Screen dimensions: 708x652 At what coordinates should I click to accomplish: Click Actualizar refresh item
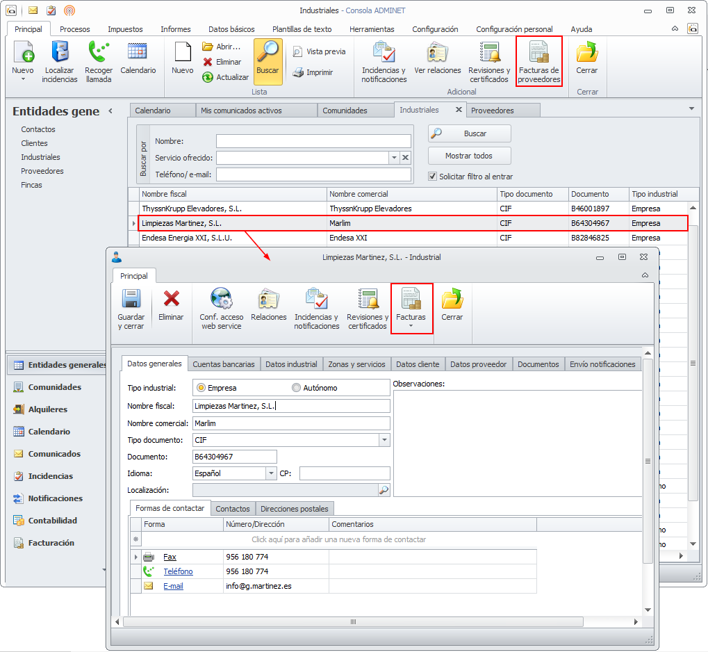coord(225,77)
